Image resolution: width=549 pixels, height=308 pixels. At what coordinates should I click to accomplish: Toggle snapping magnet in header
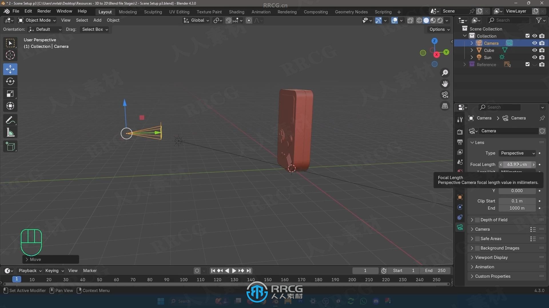tap(228, 21)
